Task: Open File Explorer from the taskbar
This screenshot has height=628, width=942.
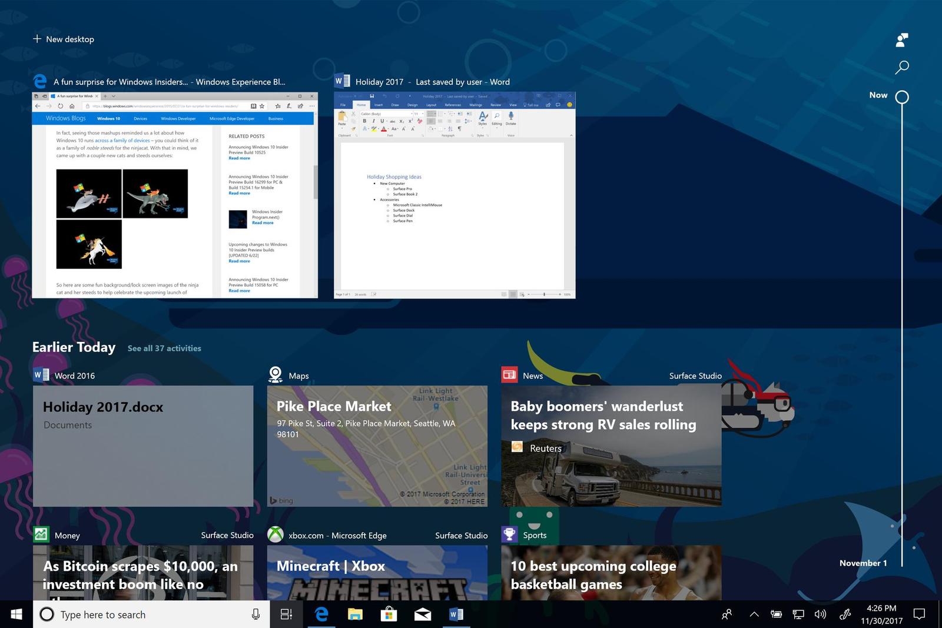Action: click(x=355, y=614)
